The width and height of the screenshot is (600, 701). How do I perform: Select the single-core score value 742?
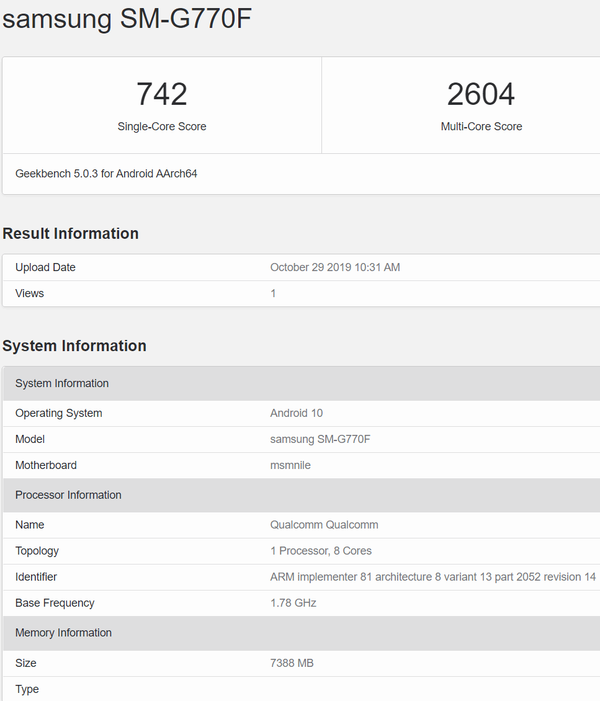pyautogui.click(x=162, y=94)
